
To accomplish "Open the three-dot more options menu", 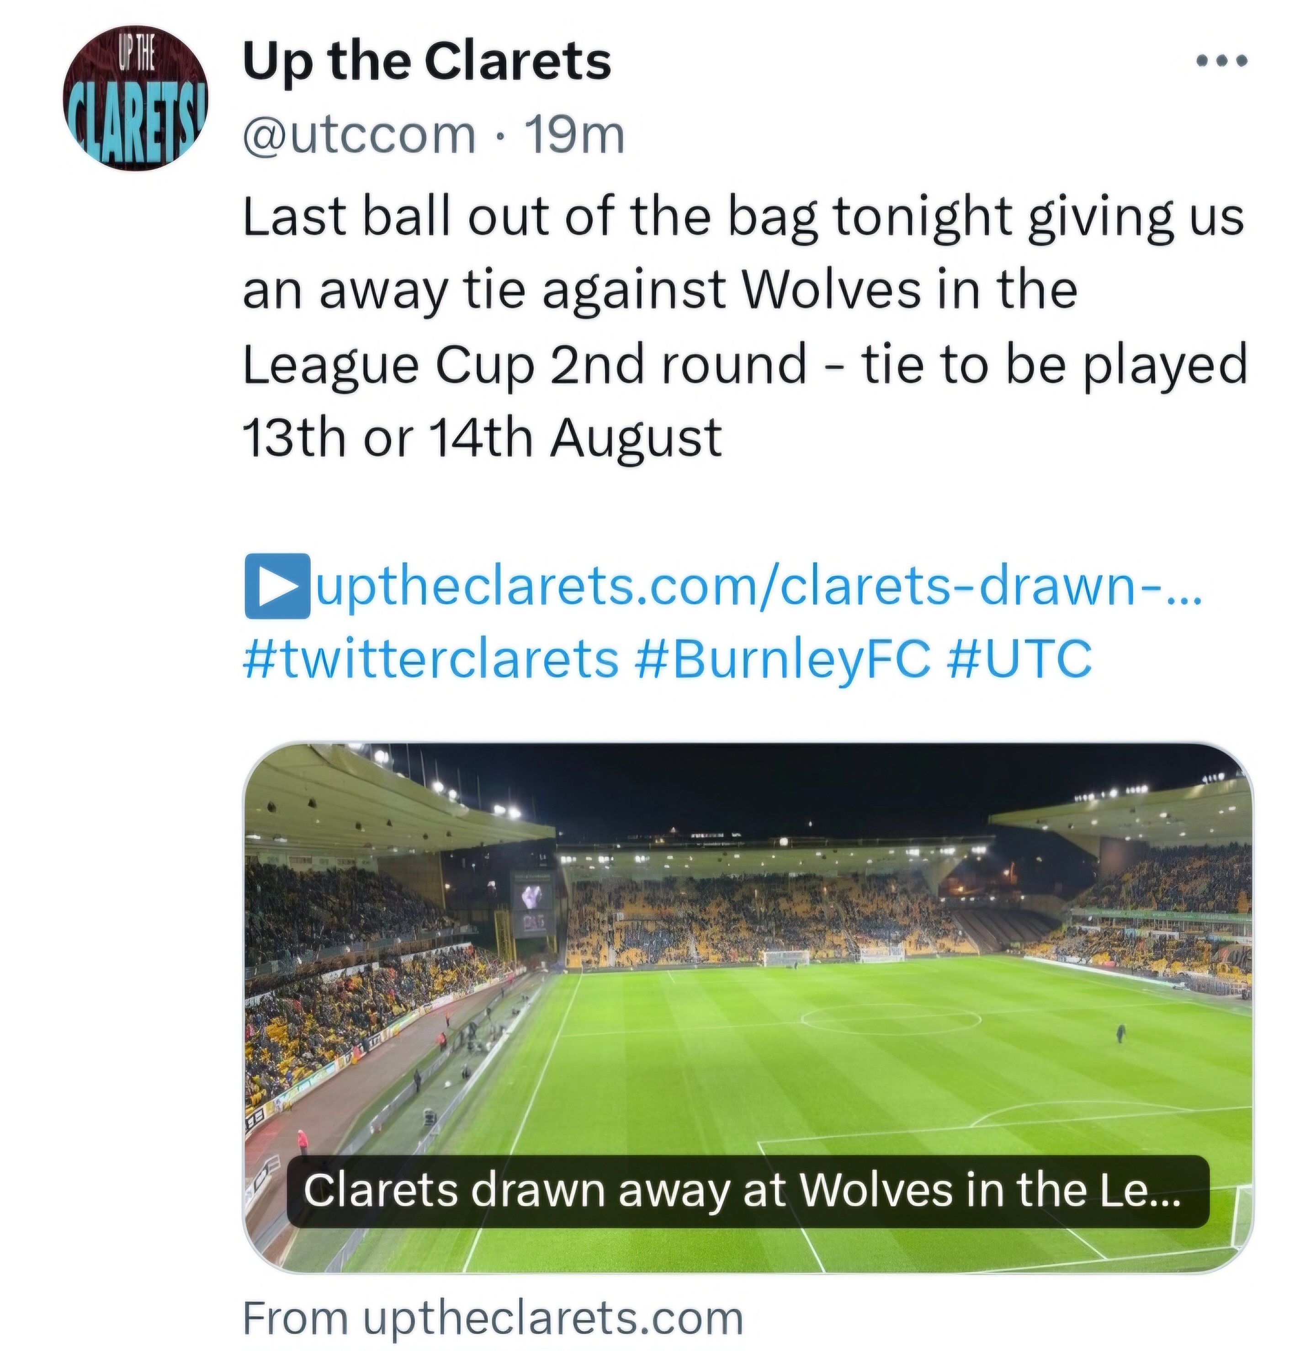I will pyautogui.click(x=1221, y=62).
